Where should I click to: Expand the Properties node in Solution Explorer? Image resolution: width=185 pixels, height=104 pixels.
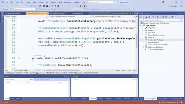(143, 28)
